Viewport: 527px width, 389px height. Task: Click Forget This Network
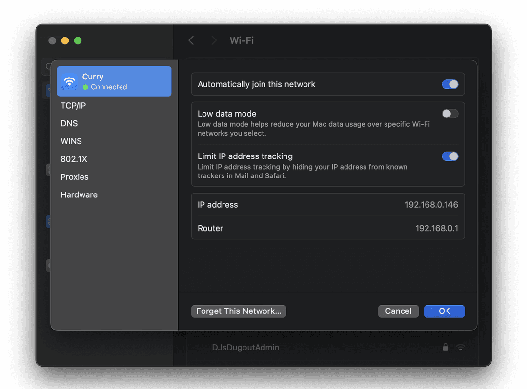(239, 311)
